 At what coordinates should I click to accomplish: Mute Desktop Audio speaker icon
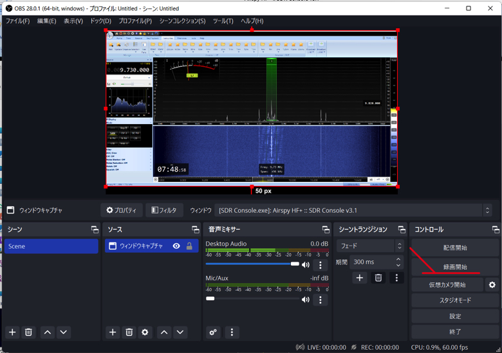[x=306, y=264]
